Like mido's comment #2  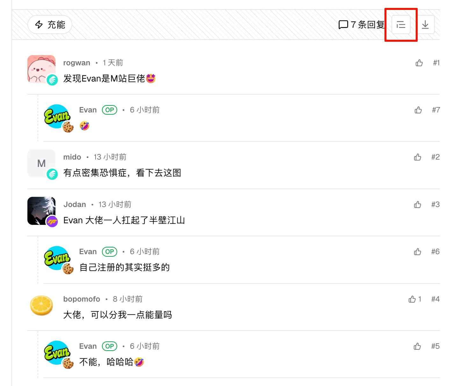(418, 157)
